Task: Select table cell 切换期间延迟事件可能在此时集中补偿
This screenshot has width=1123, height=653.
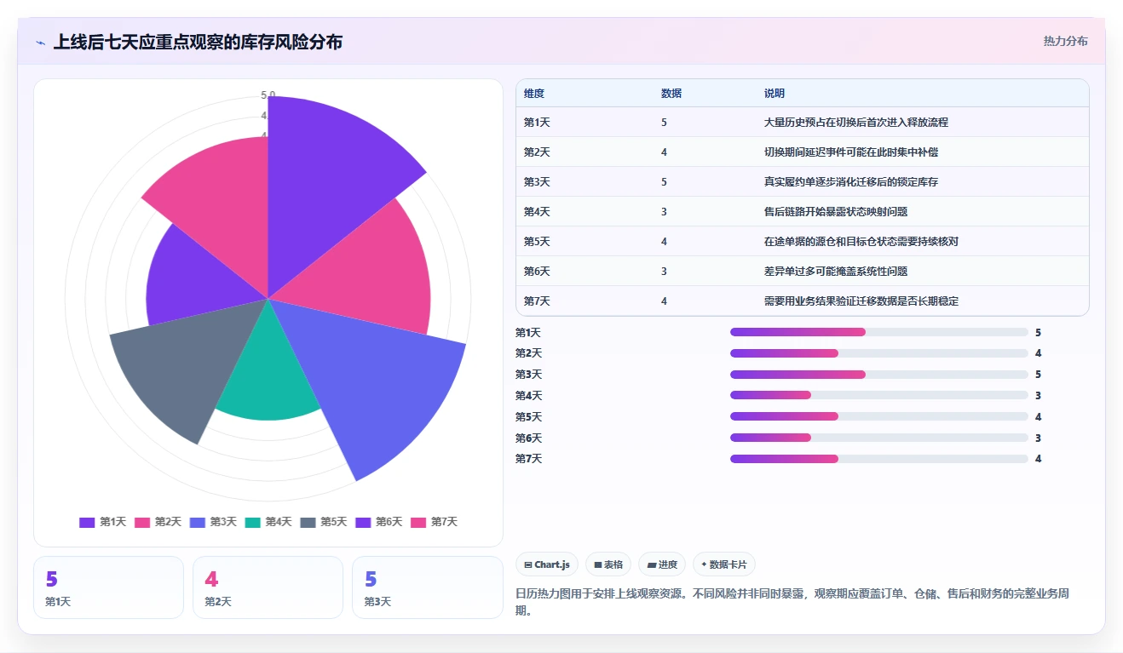Action: click(851, 152)
